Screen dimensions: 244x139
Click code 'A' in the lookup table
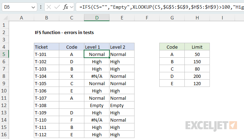click(x=172, y=54)
